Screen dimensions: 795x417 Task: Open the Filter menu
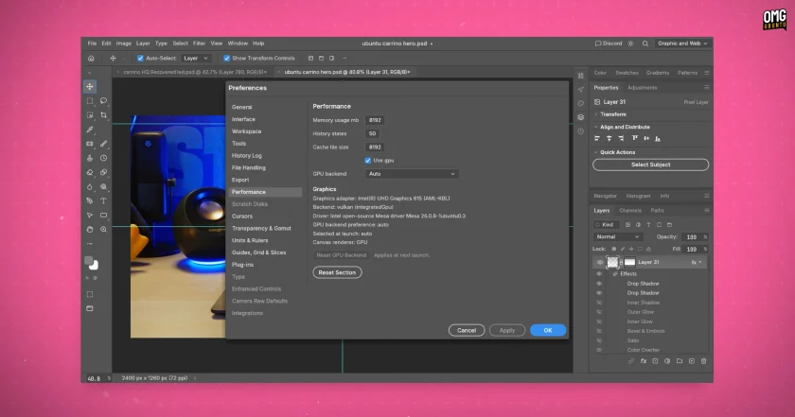pyautogui.click(x=200, y=43)
